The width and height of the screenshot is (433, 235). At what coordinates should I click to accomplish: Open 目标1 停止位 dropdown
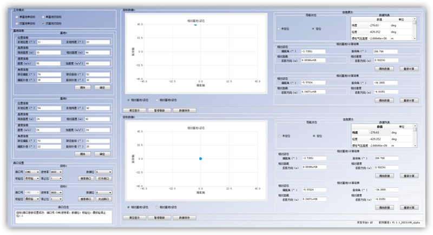click(x=56, y=178)
